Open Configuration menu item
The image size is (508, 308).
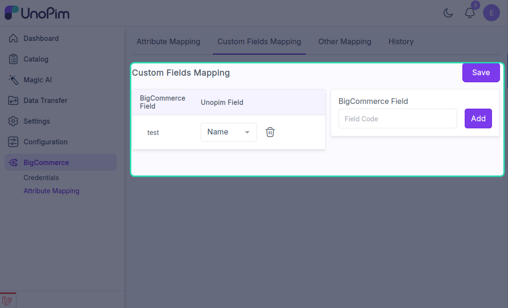[x=45, y=142]
